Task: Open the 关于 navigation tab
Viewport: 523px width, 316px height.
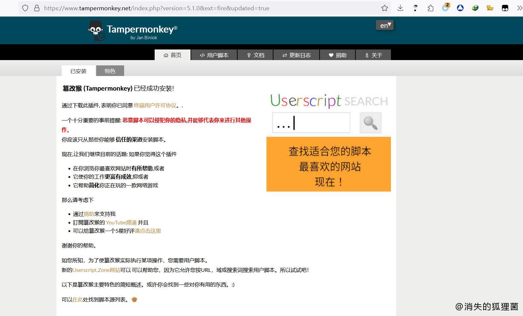Action: point(373,55)
